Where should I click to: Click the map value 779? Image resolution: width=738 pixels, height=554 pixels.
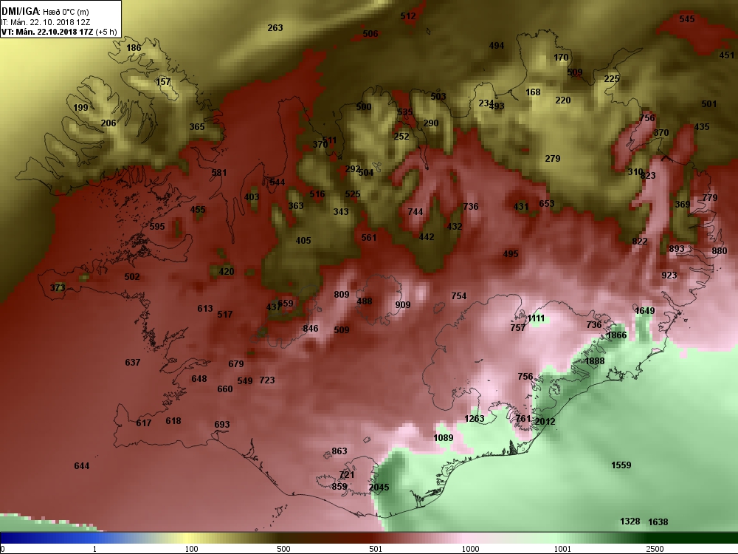point(710,197)
